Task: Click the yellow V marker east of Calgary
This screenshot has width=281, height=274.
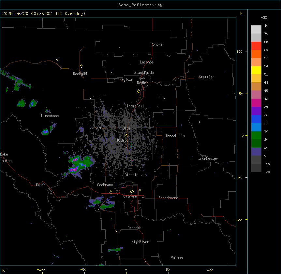Action: [140, 190]
